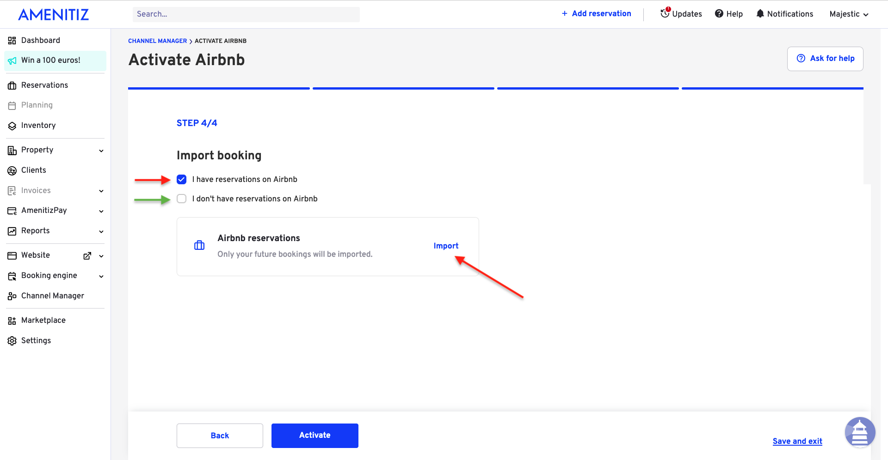The height and width of the screenshot is (460, 888).
Task: Click the fourth step progress bar segment
Action: (772, 88)
